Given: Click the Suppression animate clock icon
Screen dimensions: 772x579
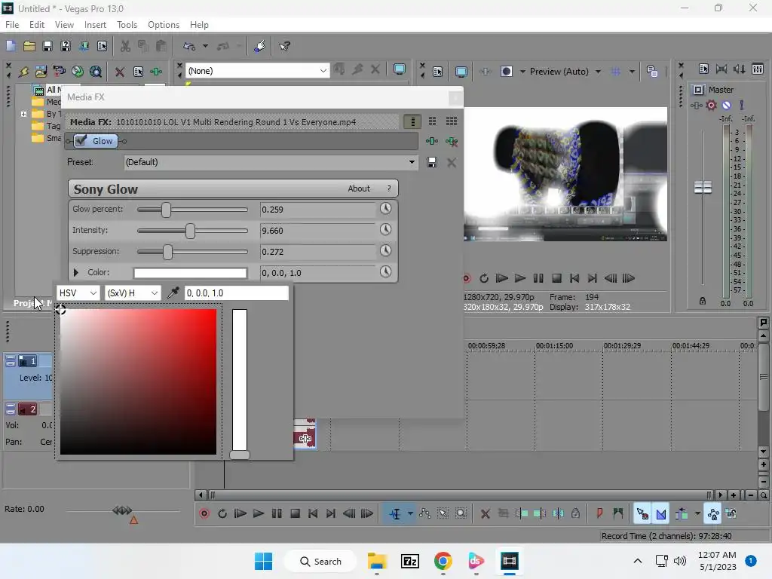Looking at the screenshot, I should [x=385, y=251].
